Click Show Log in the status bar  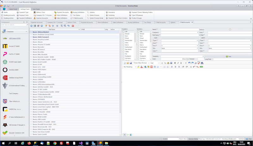tap(201, 139)
